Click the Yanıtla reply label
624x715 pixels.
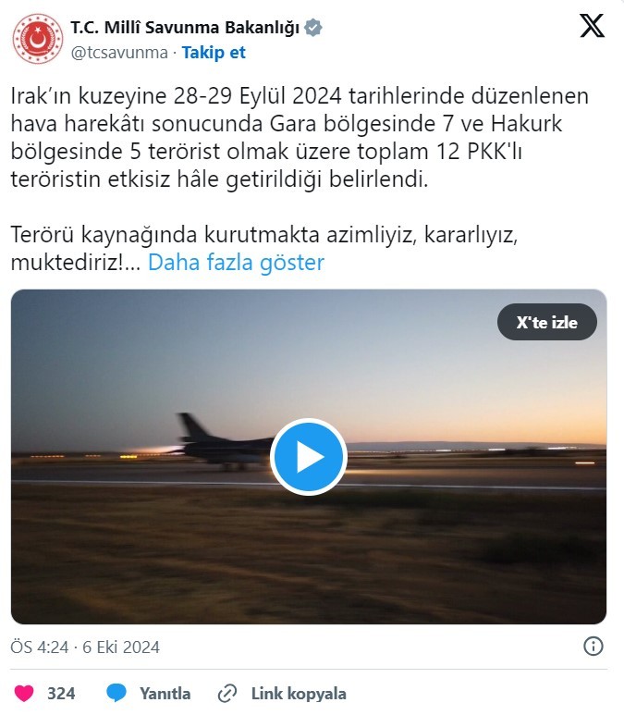[165, 694]
